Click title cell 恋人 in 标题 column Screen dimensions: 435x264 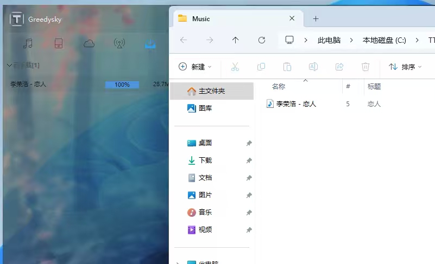[x=374, y=104]
